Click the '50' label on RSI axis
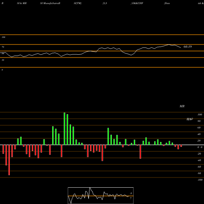This screenshot has width=204, height=204. pyautogui.click(x=3, y=53)
